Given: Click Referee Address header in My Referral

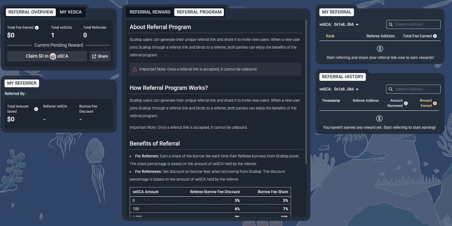Looking at the screenshot, I should click(x=380, y=36).
